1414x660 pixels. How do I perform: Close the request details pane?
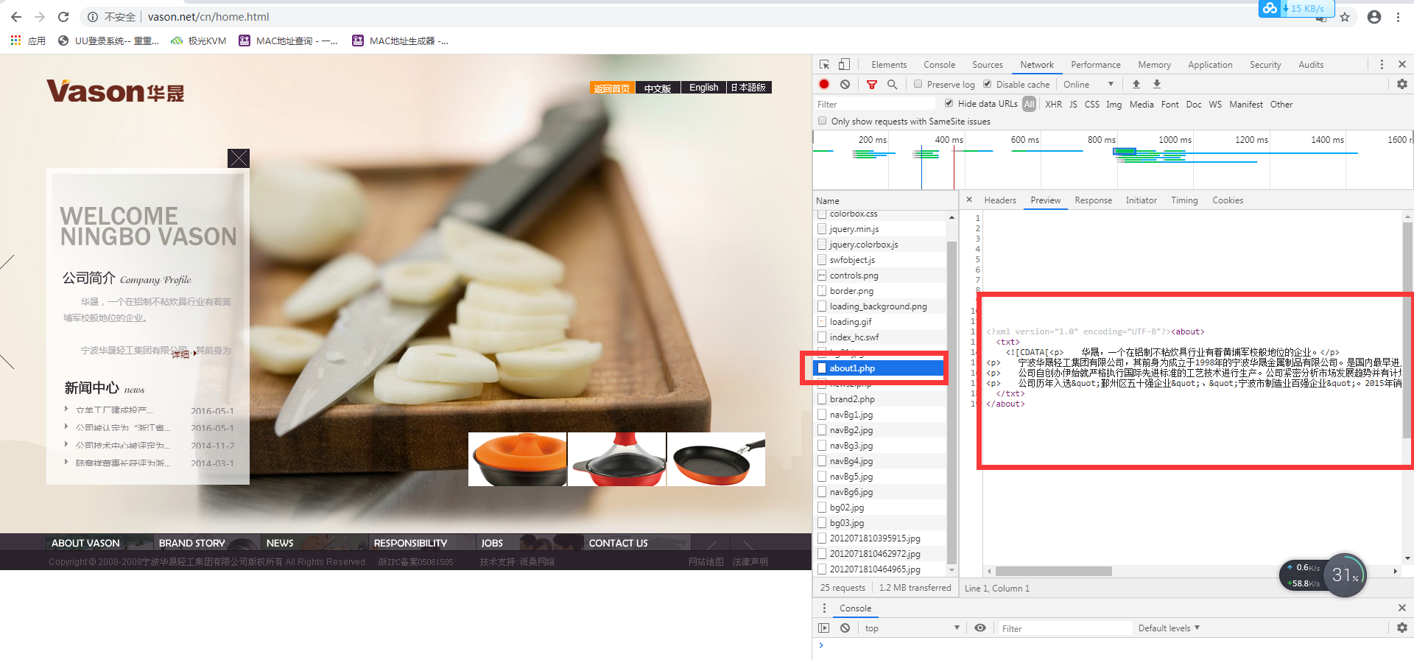click(x=969, y=200)
